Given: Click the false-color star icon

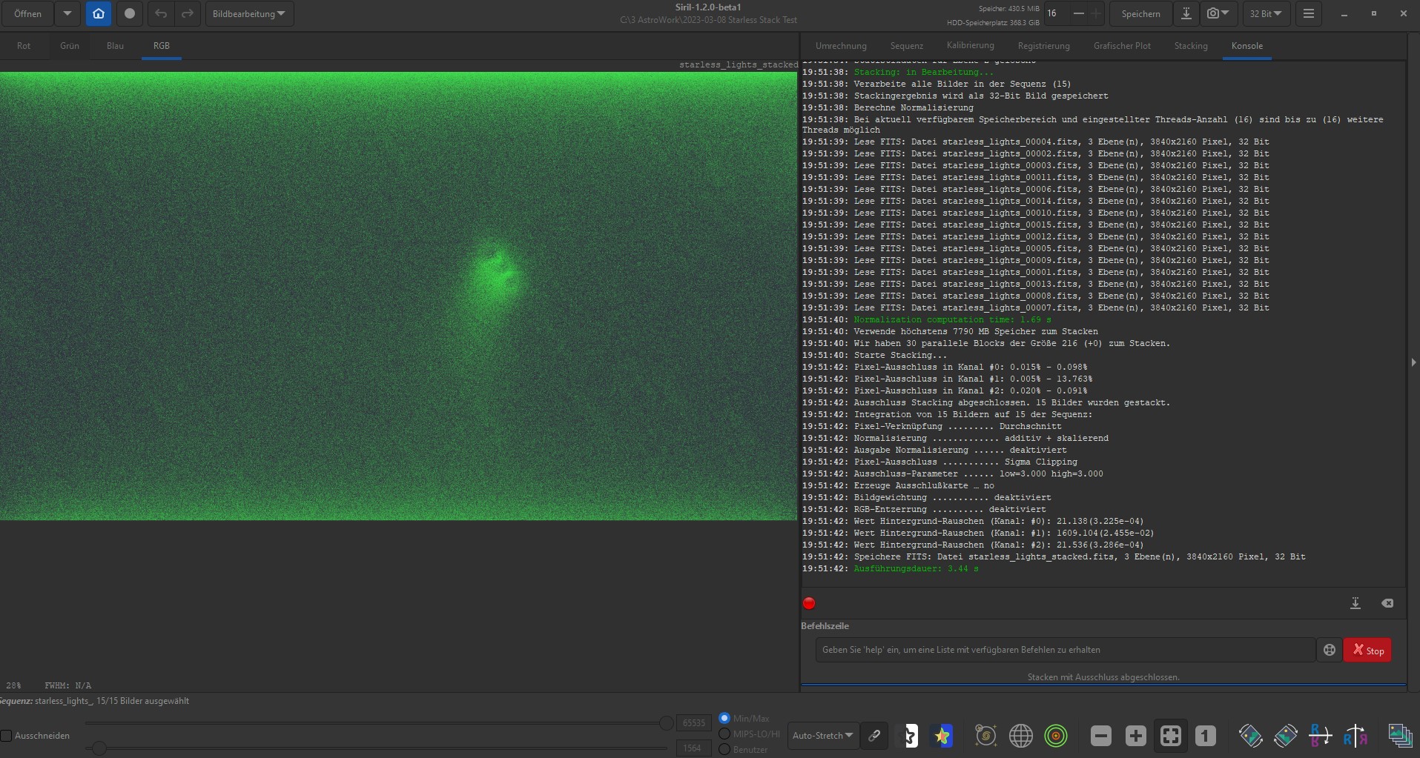Looking at the screenshot, I should 942,735.
